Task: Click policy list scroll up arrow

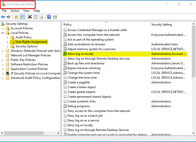Action: click(194, 24)
